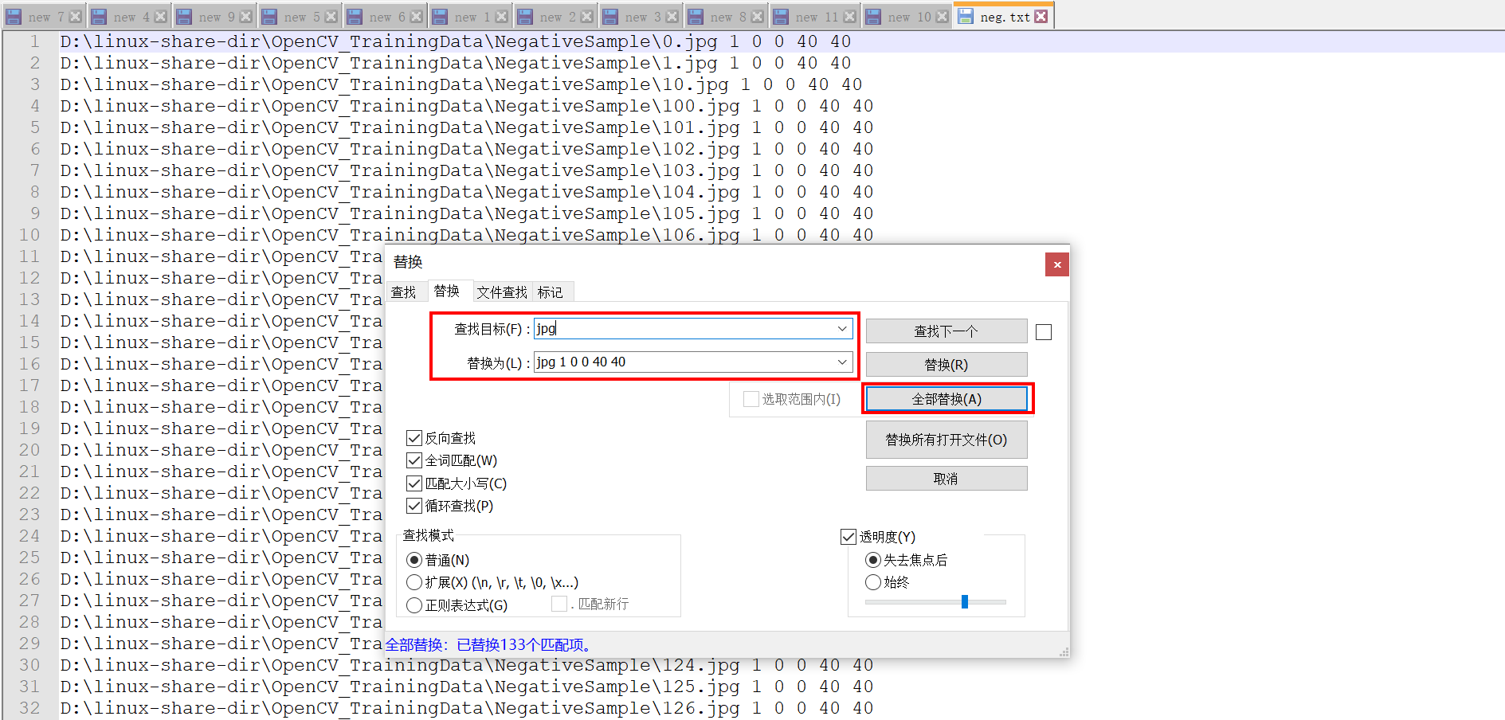The image size is (1505, 720).
Task: Close the new 4 tab with its X icon
Action: [x=160, y=17]
